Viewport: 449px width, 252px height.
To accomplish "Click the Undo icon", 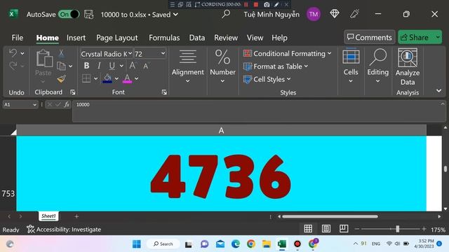I will [x=13, y=53].
